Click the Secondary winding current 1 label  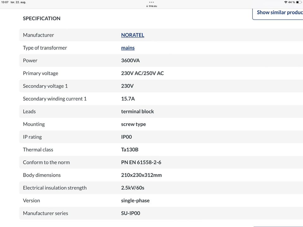pos(55,99)
